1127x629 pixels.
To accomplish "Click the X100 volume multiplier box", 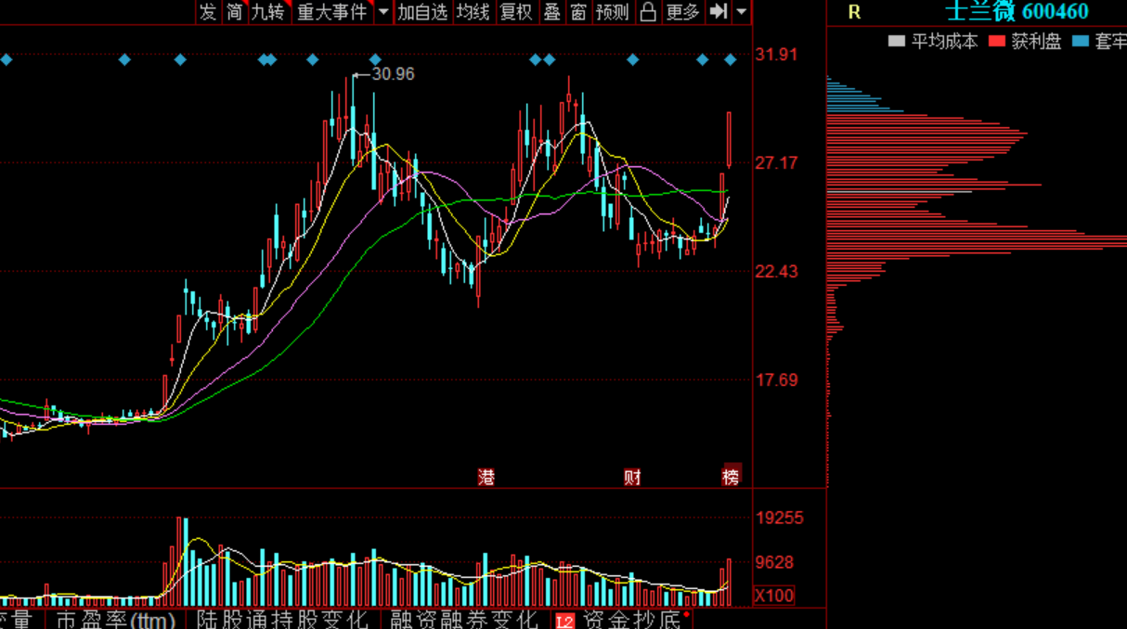I will point(774,595).
